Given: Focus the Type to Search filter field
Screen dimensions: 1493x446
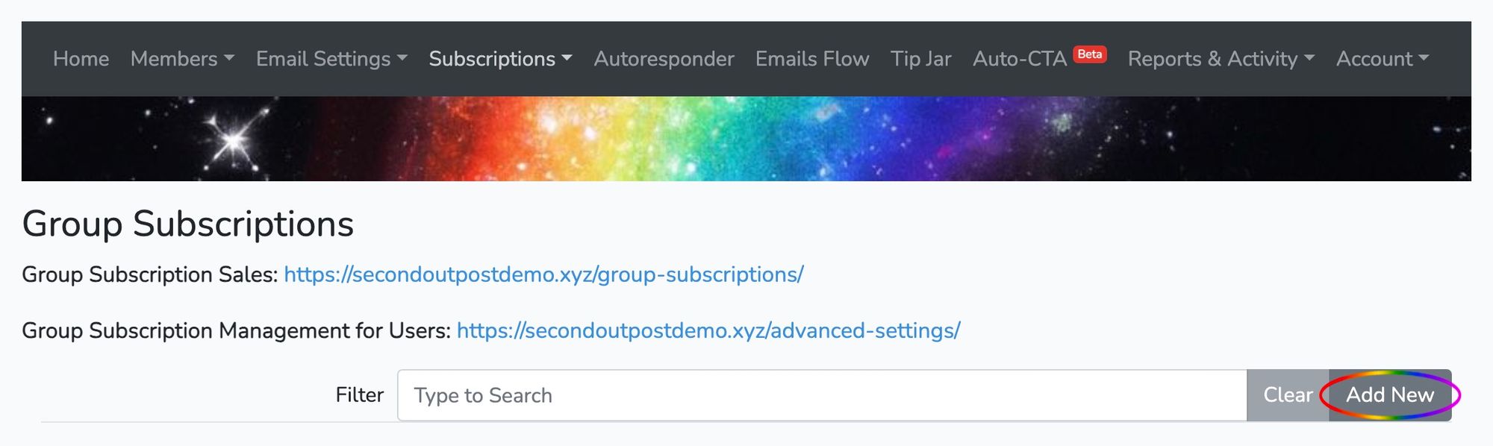Looking at the screenshot, I should pos(822,395).
